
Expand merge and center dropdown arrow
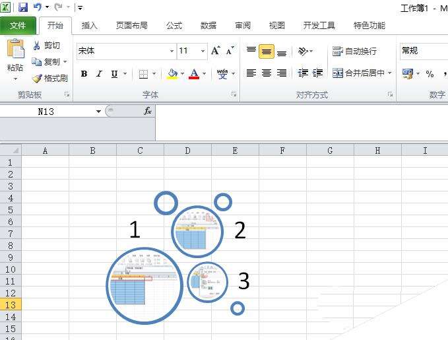point(390,73)
